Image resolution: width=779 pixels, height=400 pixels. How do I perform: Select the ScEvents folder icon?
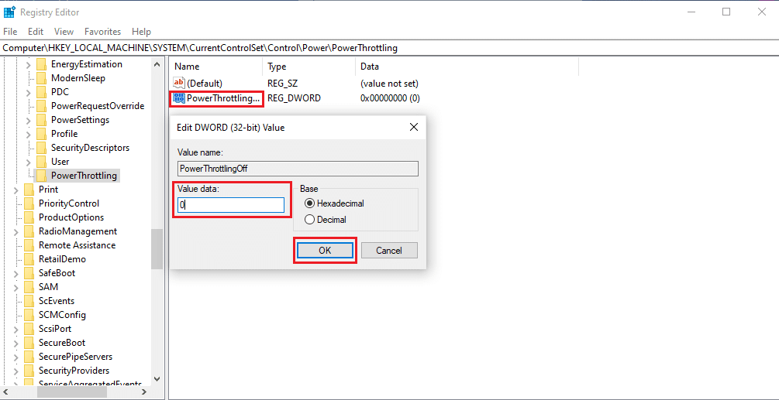click(x=29, y=300)
